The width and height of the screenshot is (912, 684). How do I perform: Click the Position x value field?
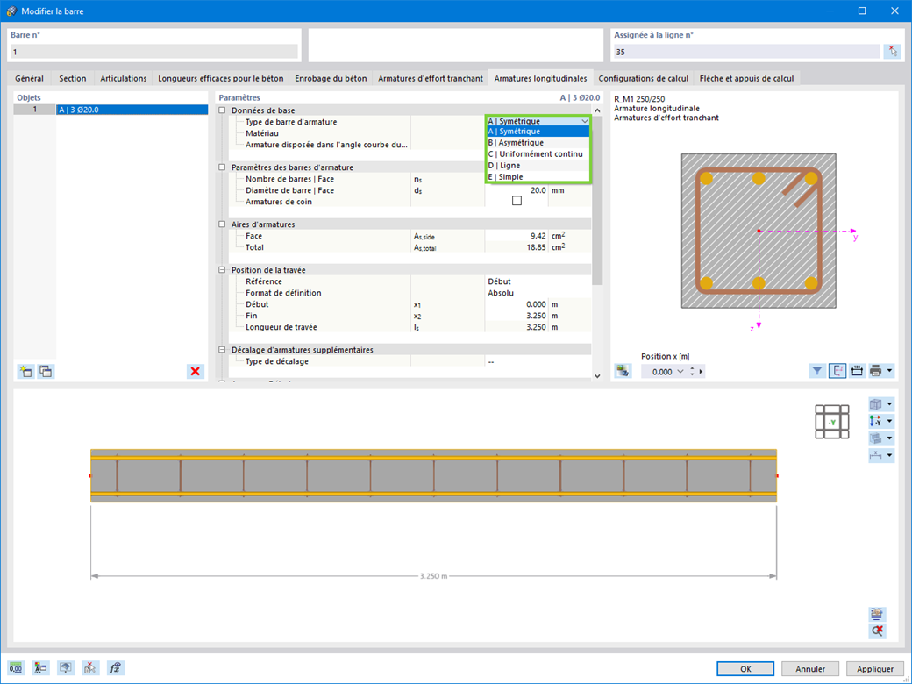pyautogui.click(x=659, y=372)
